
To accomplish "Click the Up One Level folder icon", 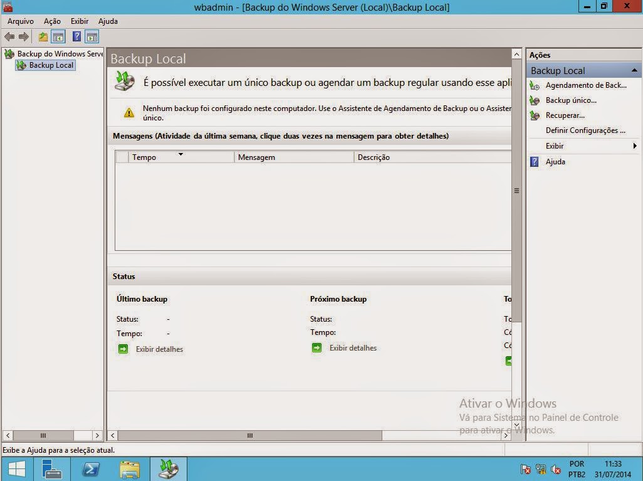I will (43, 37).
